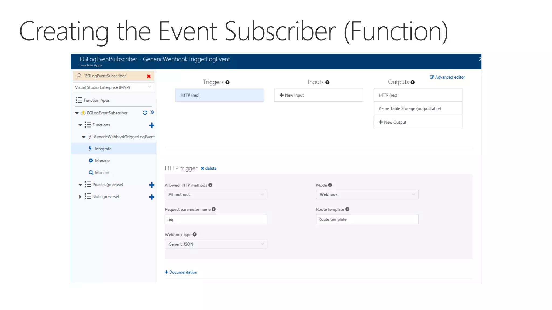Expand the Slots (preview) tree node

[80, 197]
